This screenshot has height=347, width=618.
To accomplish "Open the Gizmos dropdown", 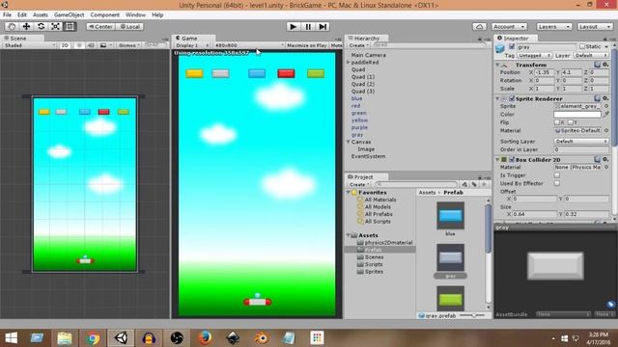I will click(x=128, y=45).
